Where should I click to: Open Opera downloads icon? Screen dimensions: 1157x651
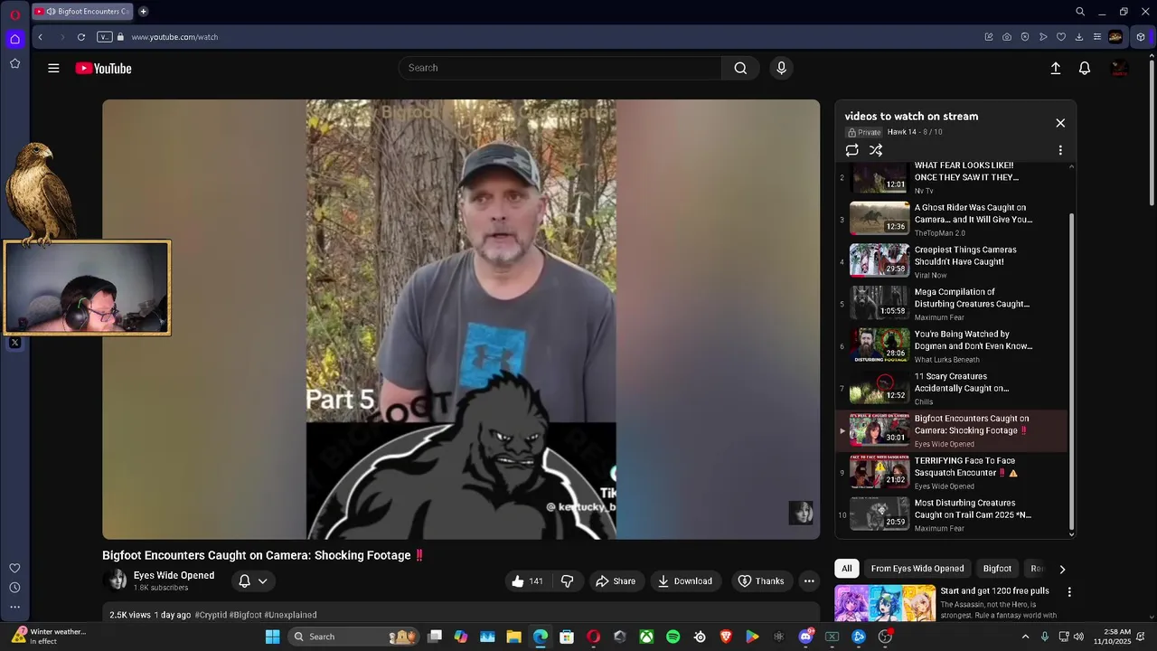click(x=1079, y=37)
